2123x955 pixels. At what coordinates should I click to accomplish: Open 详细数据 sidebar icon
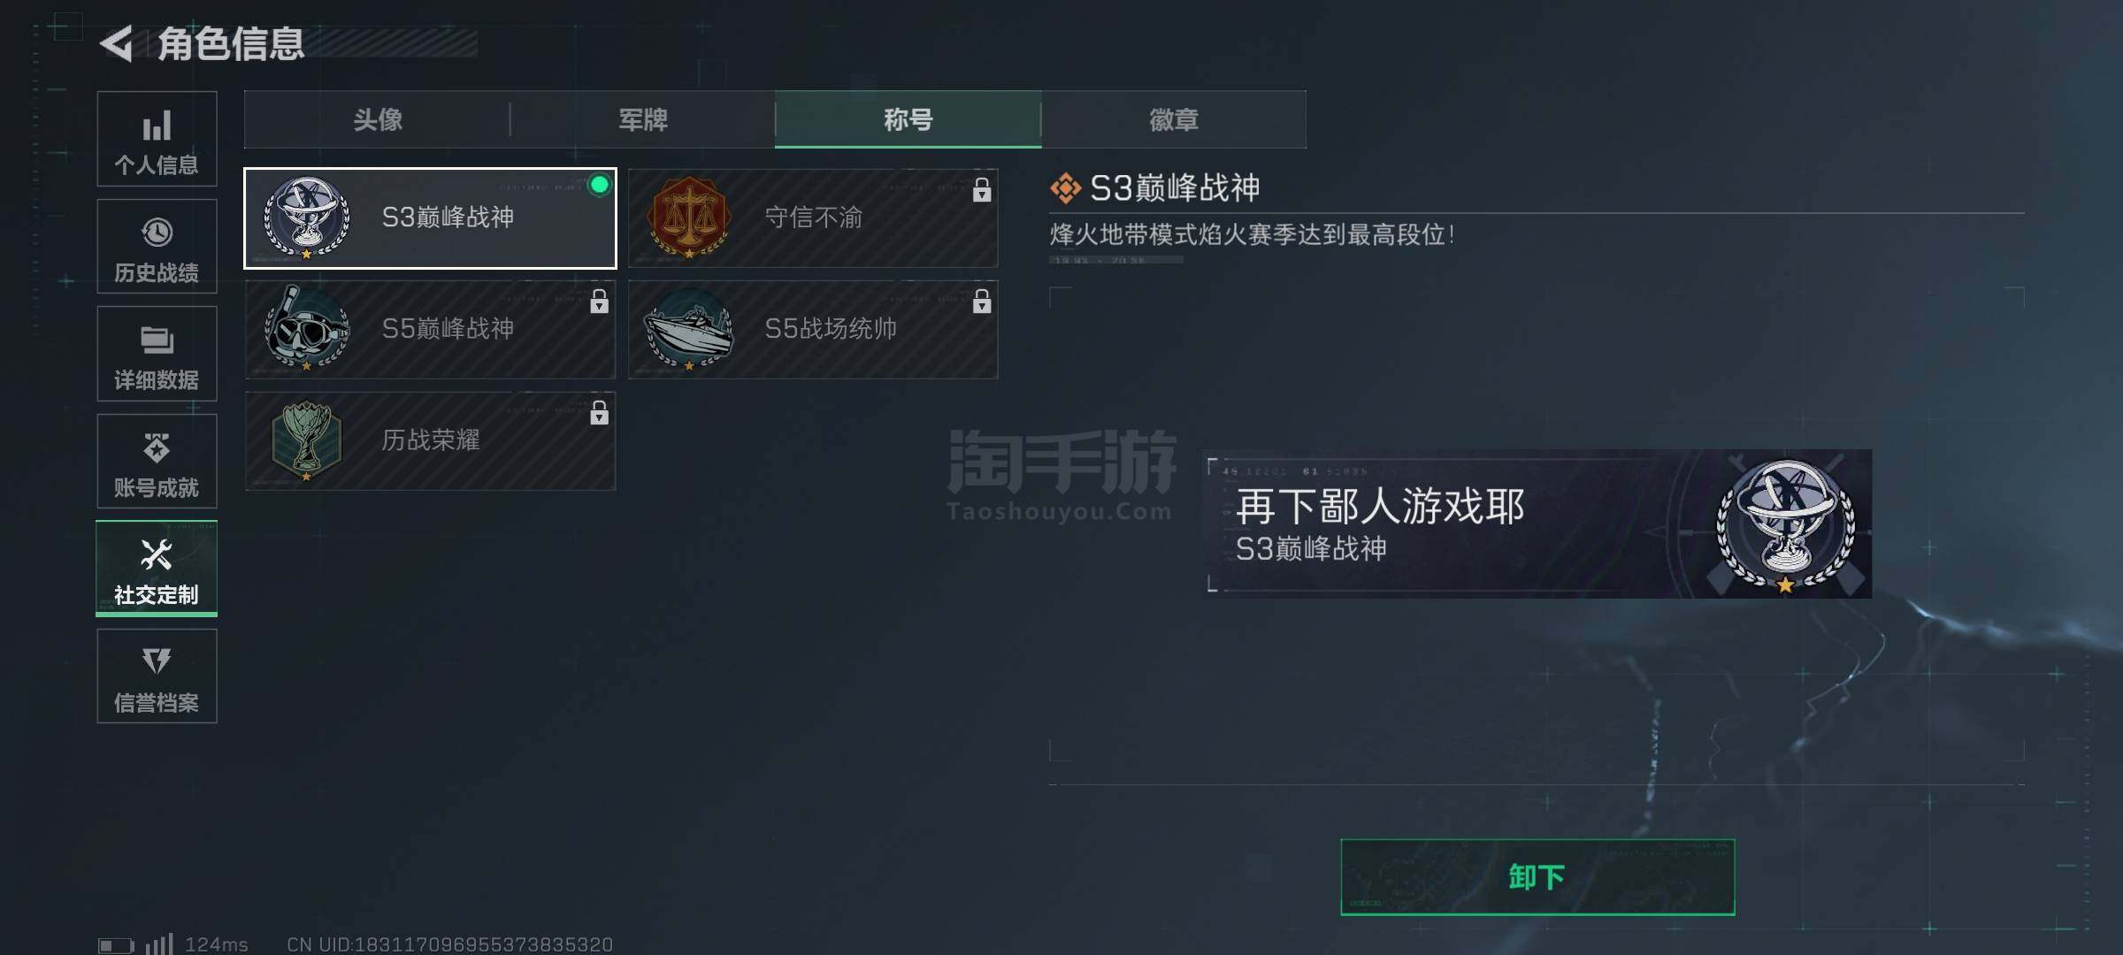(x=157, y=340)
